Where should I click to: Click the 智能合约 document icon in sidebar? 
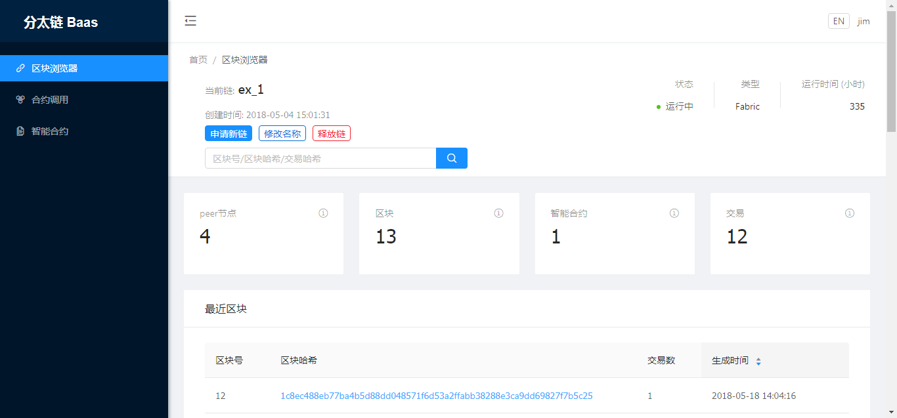click(x=20, y=131)
